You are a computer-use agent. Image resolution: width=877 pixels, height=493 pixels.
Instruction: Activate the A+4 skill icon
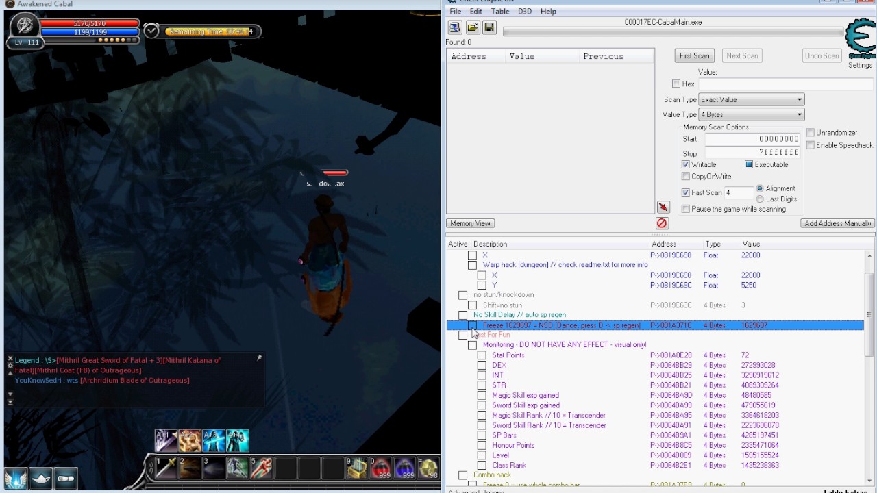tap(238, 440)
